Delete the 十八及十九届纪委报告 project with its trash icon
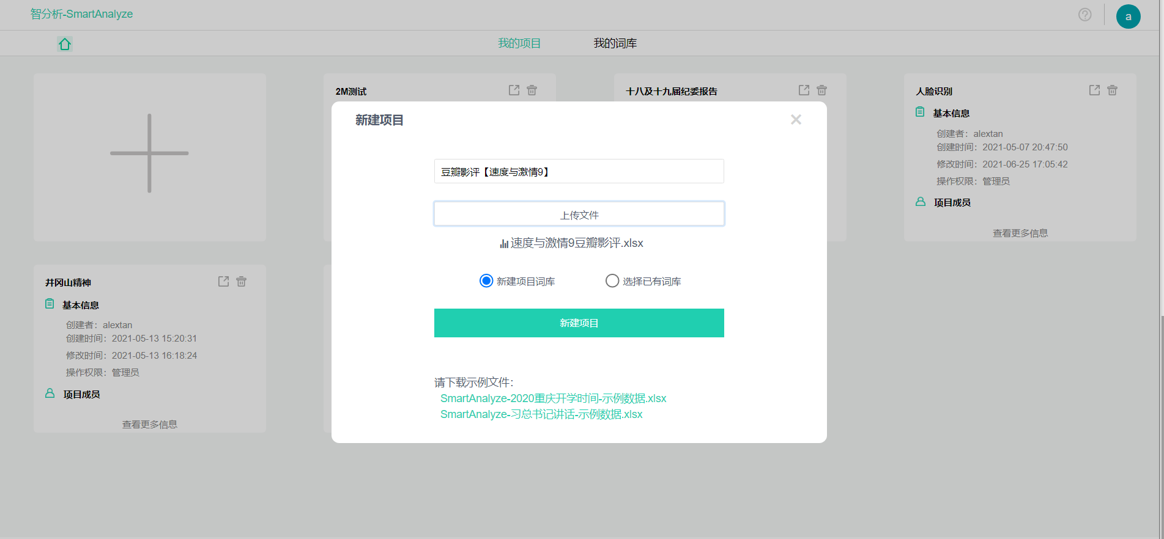1164x539 pixels. click(x=822, y=90)
